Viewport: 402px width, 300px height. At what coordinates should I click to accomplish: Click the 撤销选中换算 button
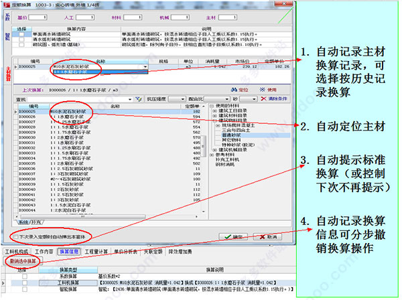pos(23,261)
